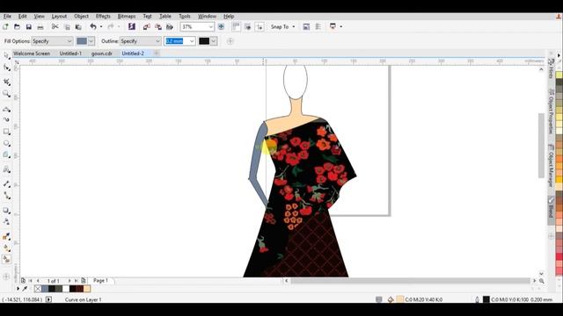Select the Smart Fill tool
Screen dimensions: 563x316
(6, 260)
